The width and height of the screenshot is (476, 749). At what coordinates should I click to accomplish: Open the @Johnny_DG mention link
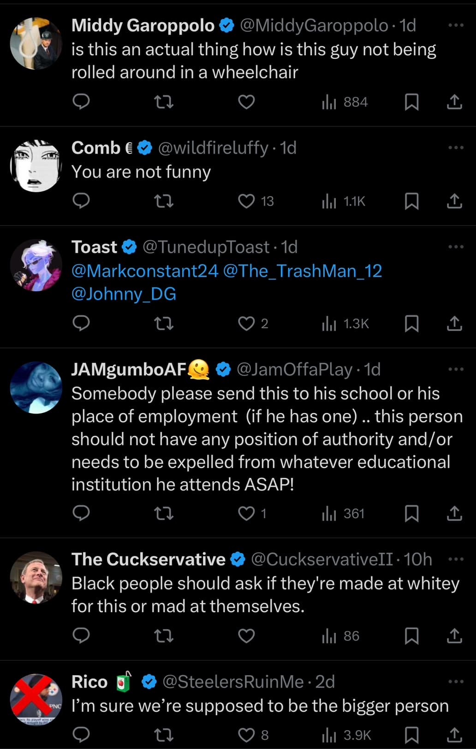pos(124,294)
